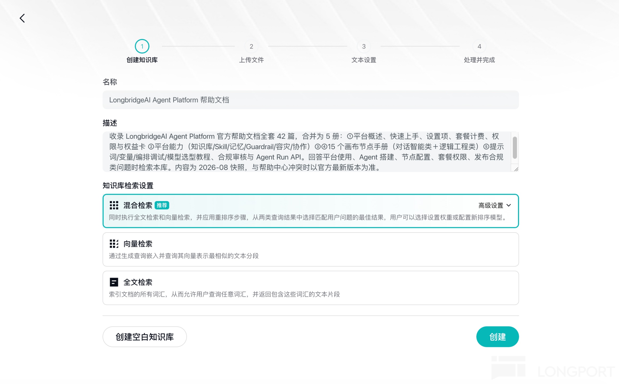
Task: Expand the 高级设置 dropdown
Action: click(495, 205)
